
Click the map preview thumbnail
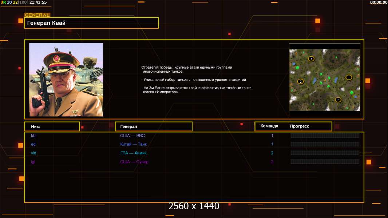[325, 80]
